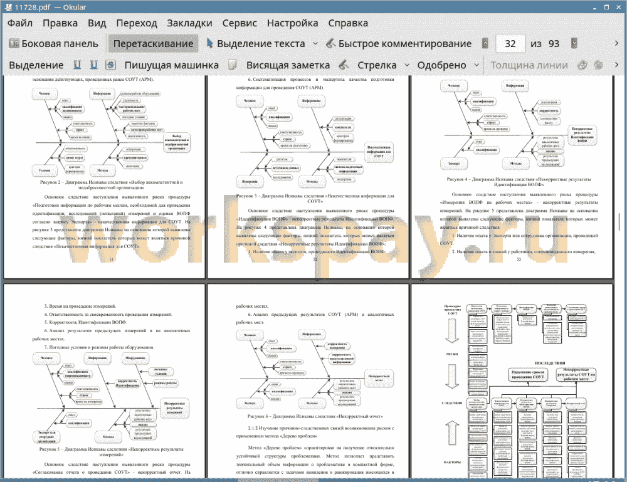Expand the Выделение текста tool dropdown arrow
The image size is (627, 482).
pyautogui.click(x=315, y=44)
